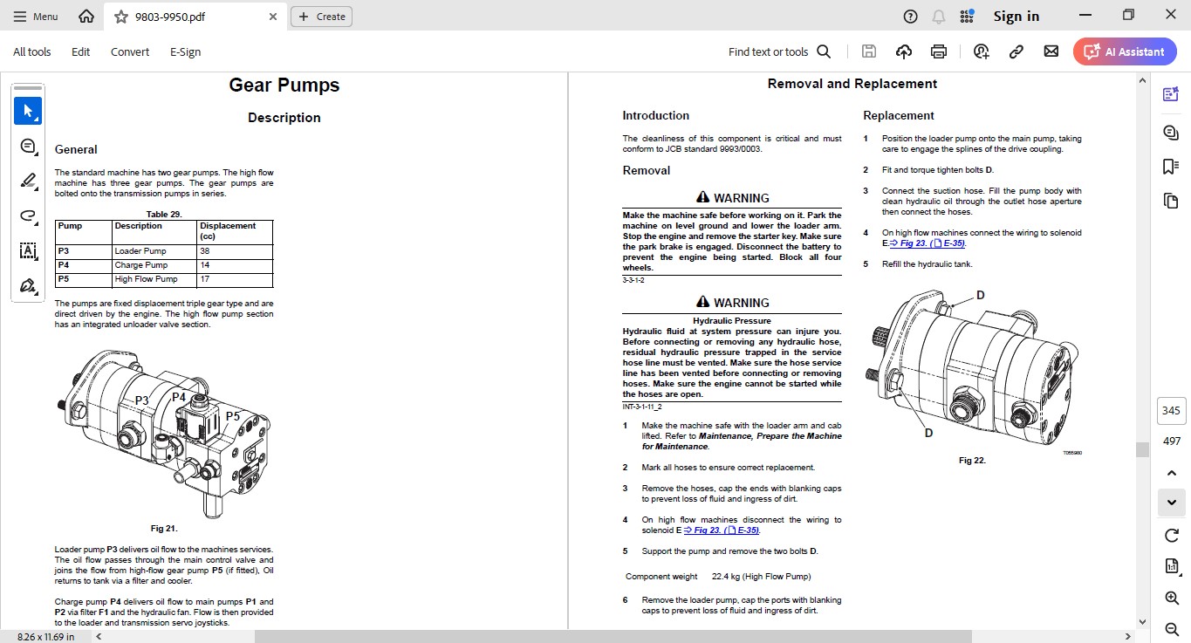This screenshot has width=1191, height=643.
Task: Click the share link icon
Action: (x=1016, y=51)
